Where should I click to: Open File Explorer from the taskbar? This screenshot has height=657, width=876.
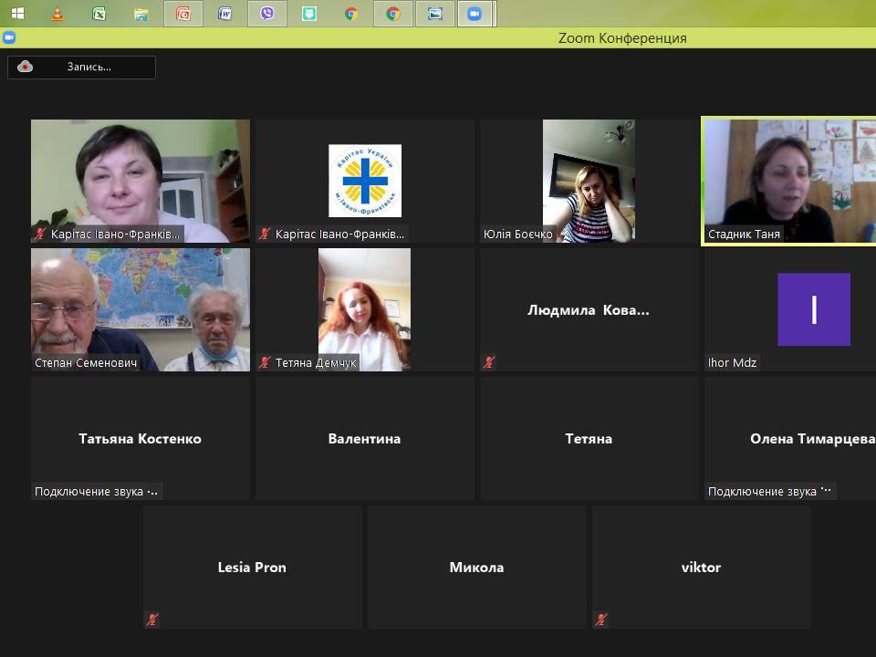[141, 14]
